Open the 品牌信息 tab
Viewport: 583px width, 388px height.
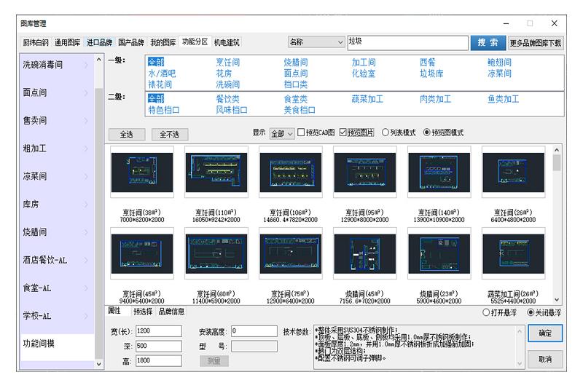[x=171, y=312]
